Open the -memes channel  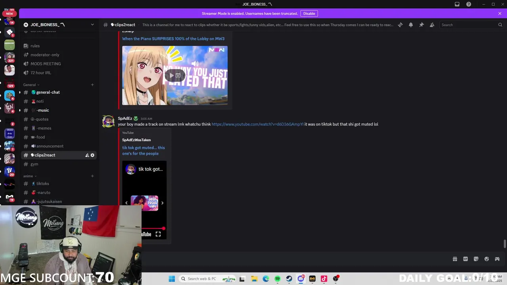click(x=59, y=128)
